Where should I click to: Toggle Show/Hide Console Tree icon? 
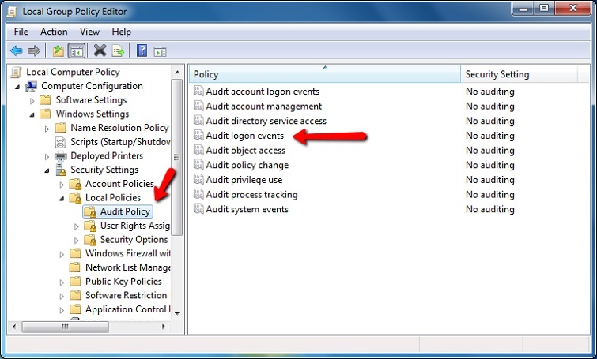pyautogui.click(x=77, y=51)
